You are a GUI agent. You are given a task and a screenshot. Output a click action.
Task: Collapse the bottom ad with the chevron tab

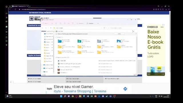(11, 82)
